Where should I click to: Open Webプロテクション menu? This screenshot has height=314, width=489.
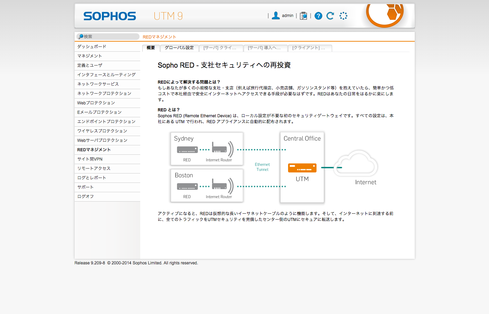107,103
